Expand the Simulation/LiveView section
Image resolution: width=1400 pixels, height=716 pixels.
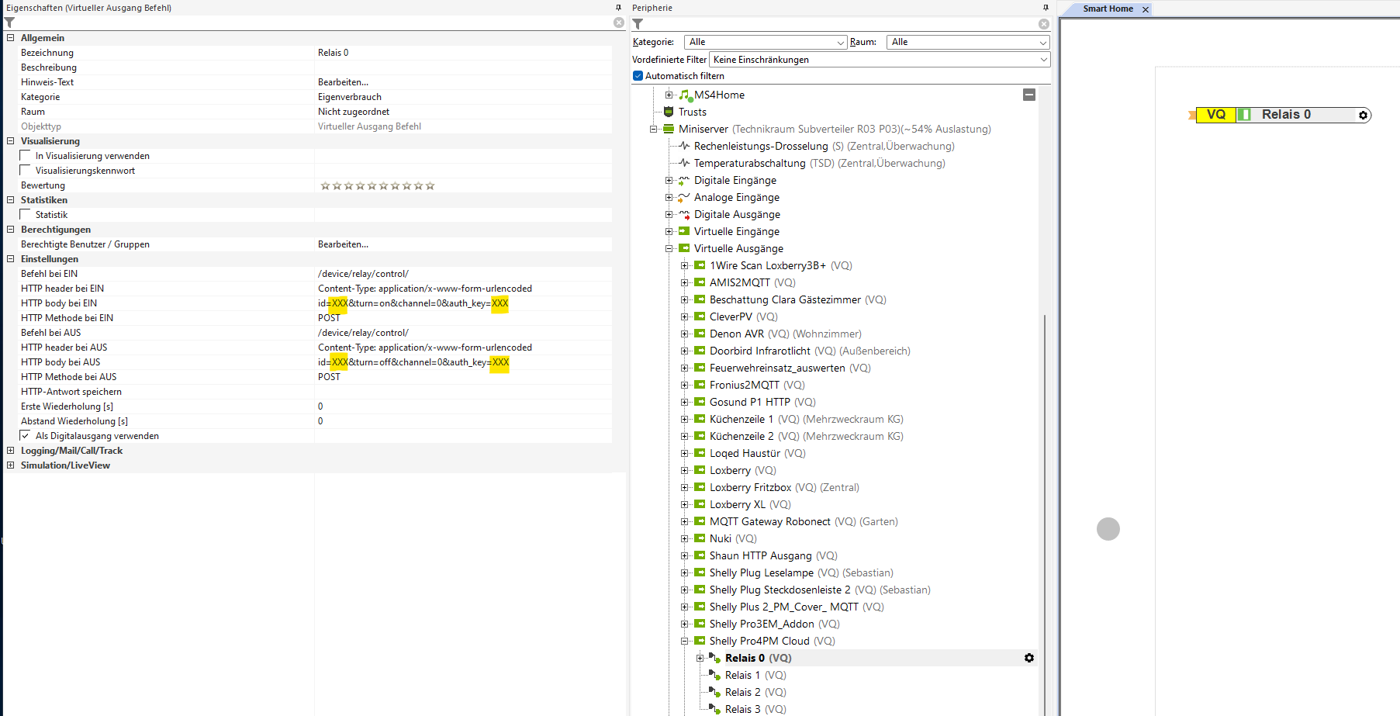pyautogui.click(x=10, y=465)
